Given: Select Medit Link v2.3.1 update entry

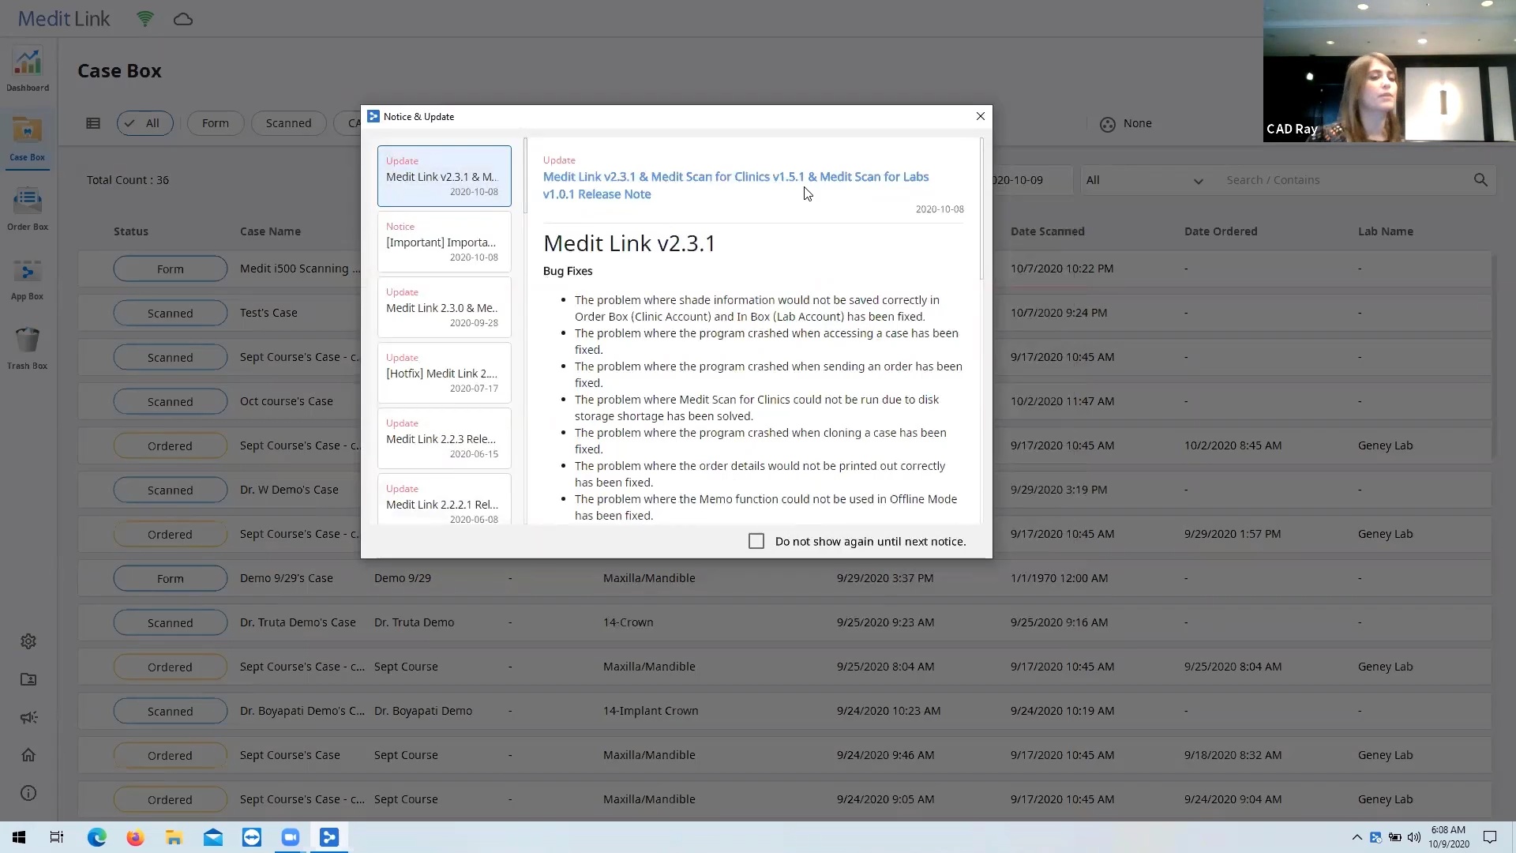Looking at the screenshot, I should [444, 176].
